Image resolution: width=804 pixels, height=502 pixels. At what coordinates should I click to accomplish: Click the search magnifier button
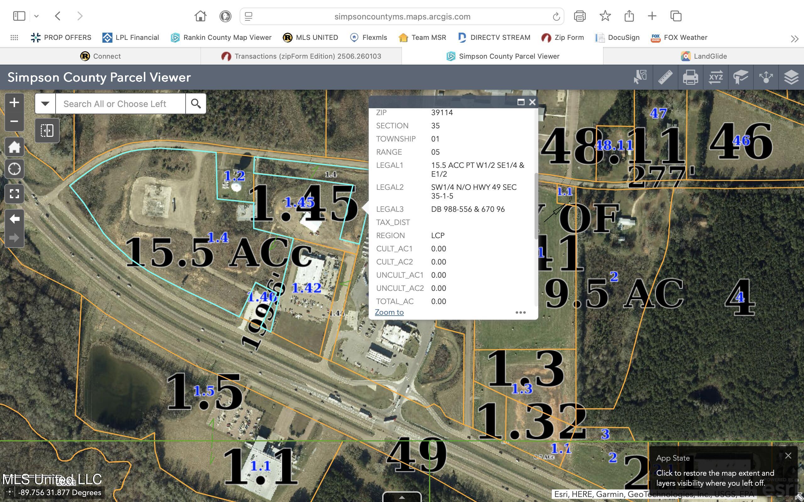click(x=196, y=104)
